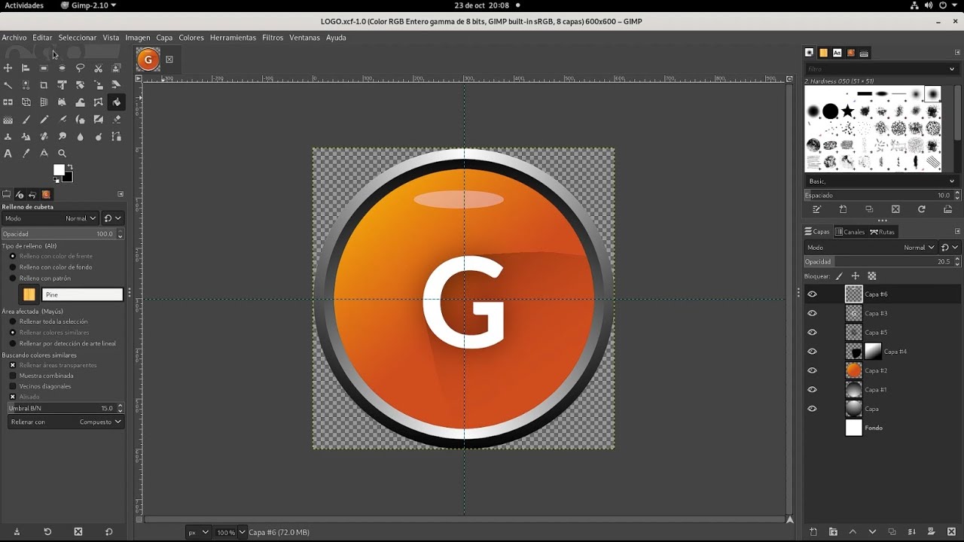This screenshot has width=964, height=542.
Task: Switch to the Rutas tab
Action: click(x=882, y=232)
